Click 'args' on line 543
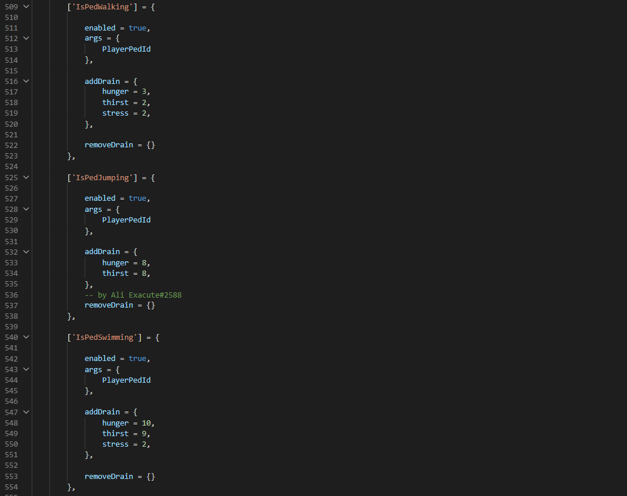The height and width of the screenshot is (496, 627). click(93, 370)
